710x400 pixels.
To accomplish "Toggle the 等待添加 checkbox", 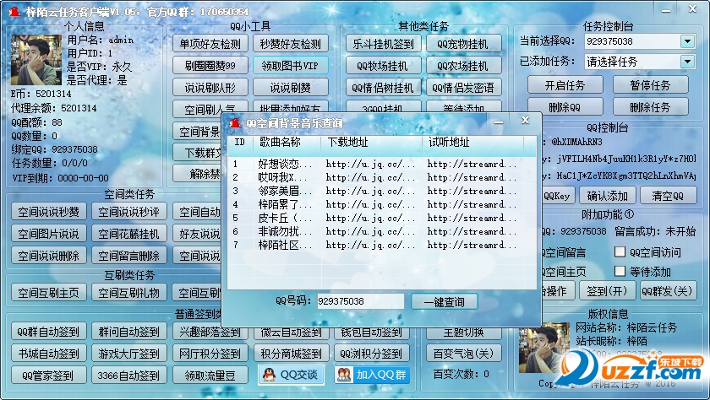I will point(620,271).
